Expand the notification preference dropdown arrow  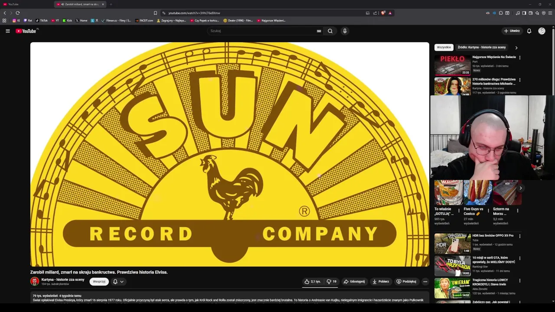coord(122,282)
